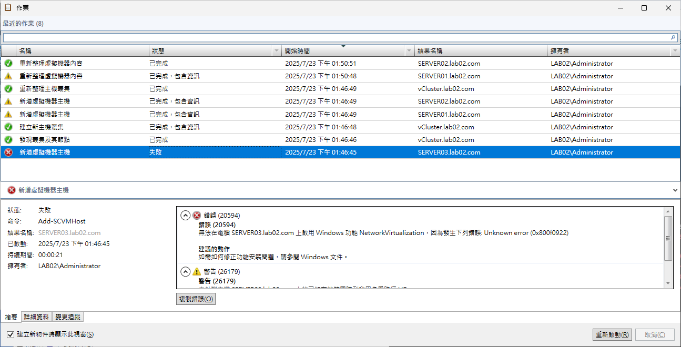Click green check icon of 建立新主機叢集 job
681x347 pixels.
tap(8, 127)
